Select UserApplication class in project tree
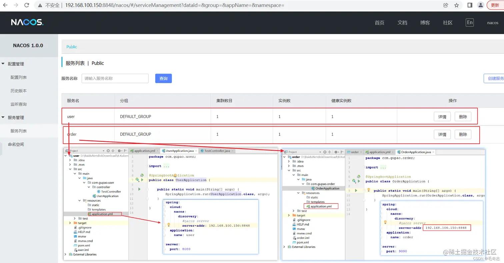This screenshot has width=504, height=263. click(x=105, y=196)
